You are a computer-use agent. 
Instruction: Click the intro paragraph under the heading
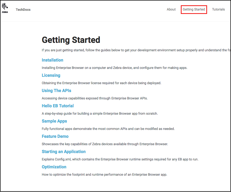(x=136, y=50)
